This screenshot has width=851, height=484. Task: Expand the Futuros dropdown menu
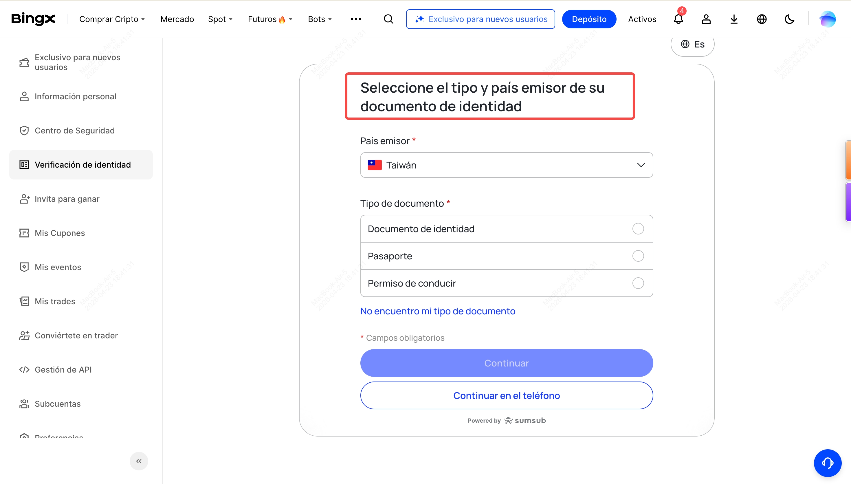tap(270, 19)
